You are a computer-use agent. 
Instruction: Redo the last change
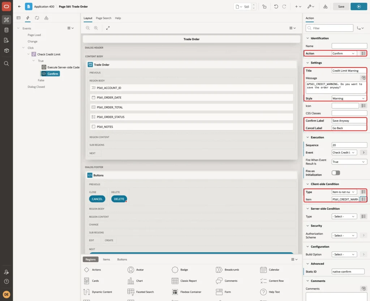pyautogui.click(x=284, y=7)
